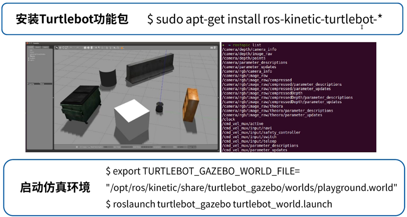
Task: Insert a cylinder shape from Gazebo toolbar
Action: click(91, 48)
